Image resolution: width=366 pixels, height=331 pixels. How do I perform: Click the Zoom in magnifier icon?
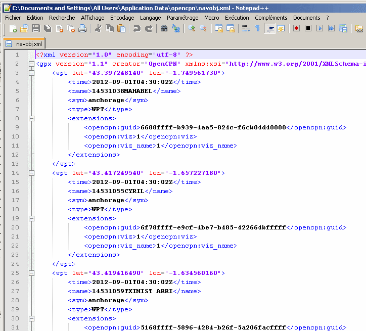(x=192, y=29)
